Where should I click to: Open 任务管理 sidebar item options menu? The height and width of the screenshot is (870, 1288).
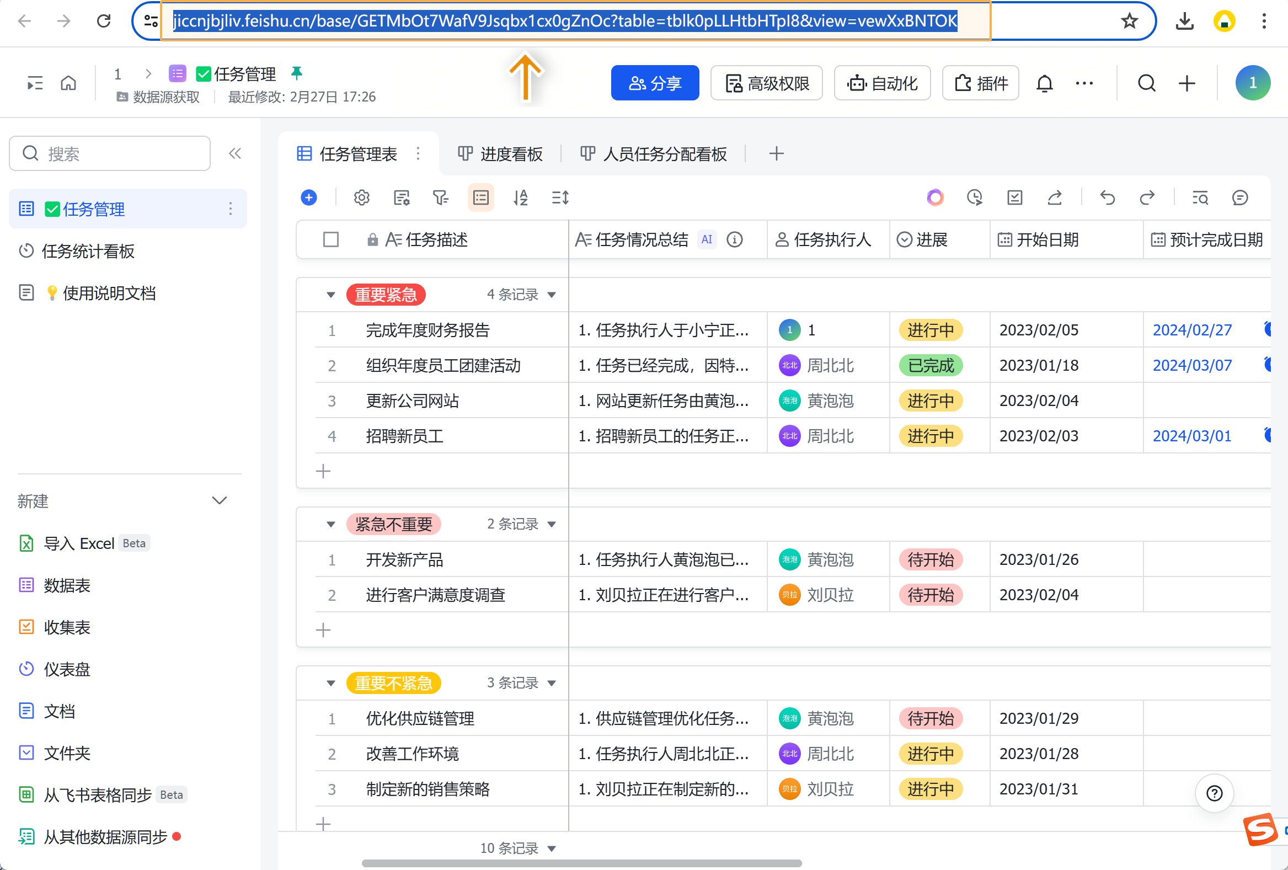(x=231, y=209)
